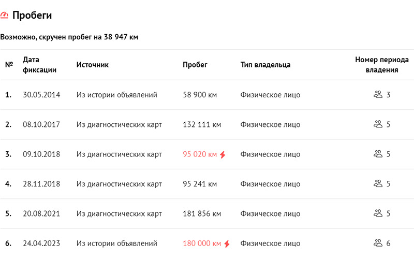Screen dimensions: 414x258
Task: Click the red 180 000 км mileage value
Action: click(202, 243)
